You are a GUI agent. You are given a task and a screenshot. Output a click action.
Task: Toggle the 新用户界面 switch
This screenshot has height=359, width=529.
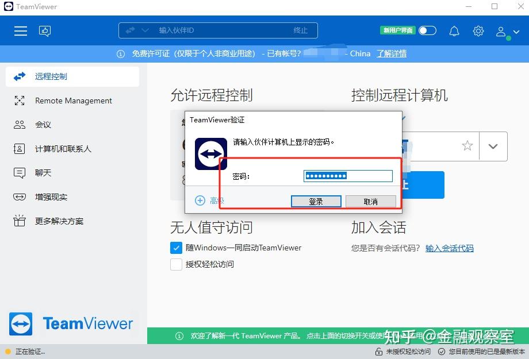click(427, 30)
